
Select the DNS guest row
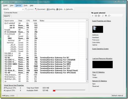click(45, 38)
